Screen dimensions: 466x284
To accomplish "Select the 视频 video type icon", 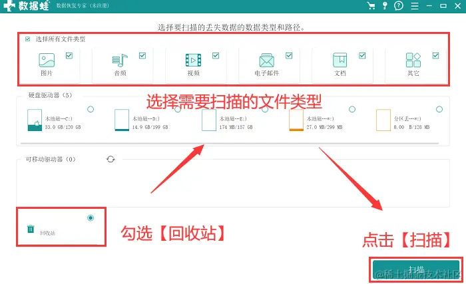I will (x=193, y=61).
